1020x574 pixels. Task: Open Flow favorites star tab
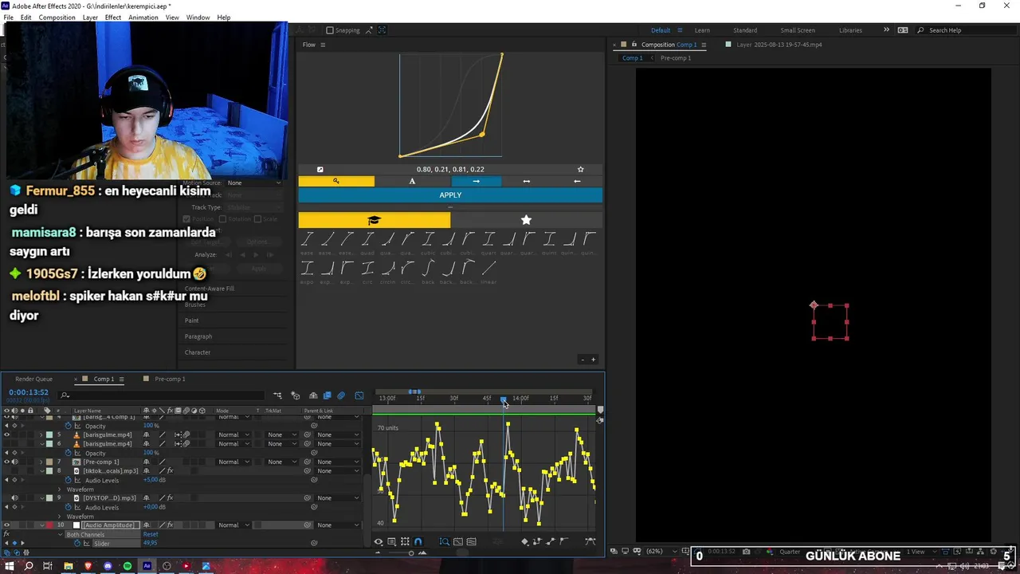pos(526,220)
